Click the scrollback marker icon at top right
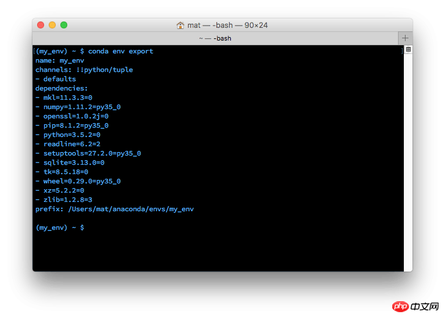The width and height of the screenshot is (445, 318). coord(408,50)
